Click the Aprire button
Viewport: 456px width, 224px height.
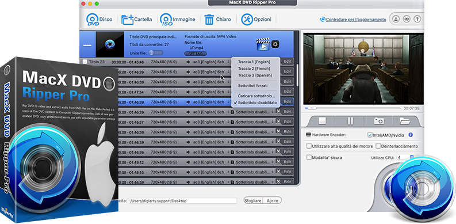272,201
